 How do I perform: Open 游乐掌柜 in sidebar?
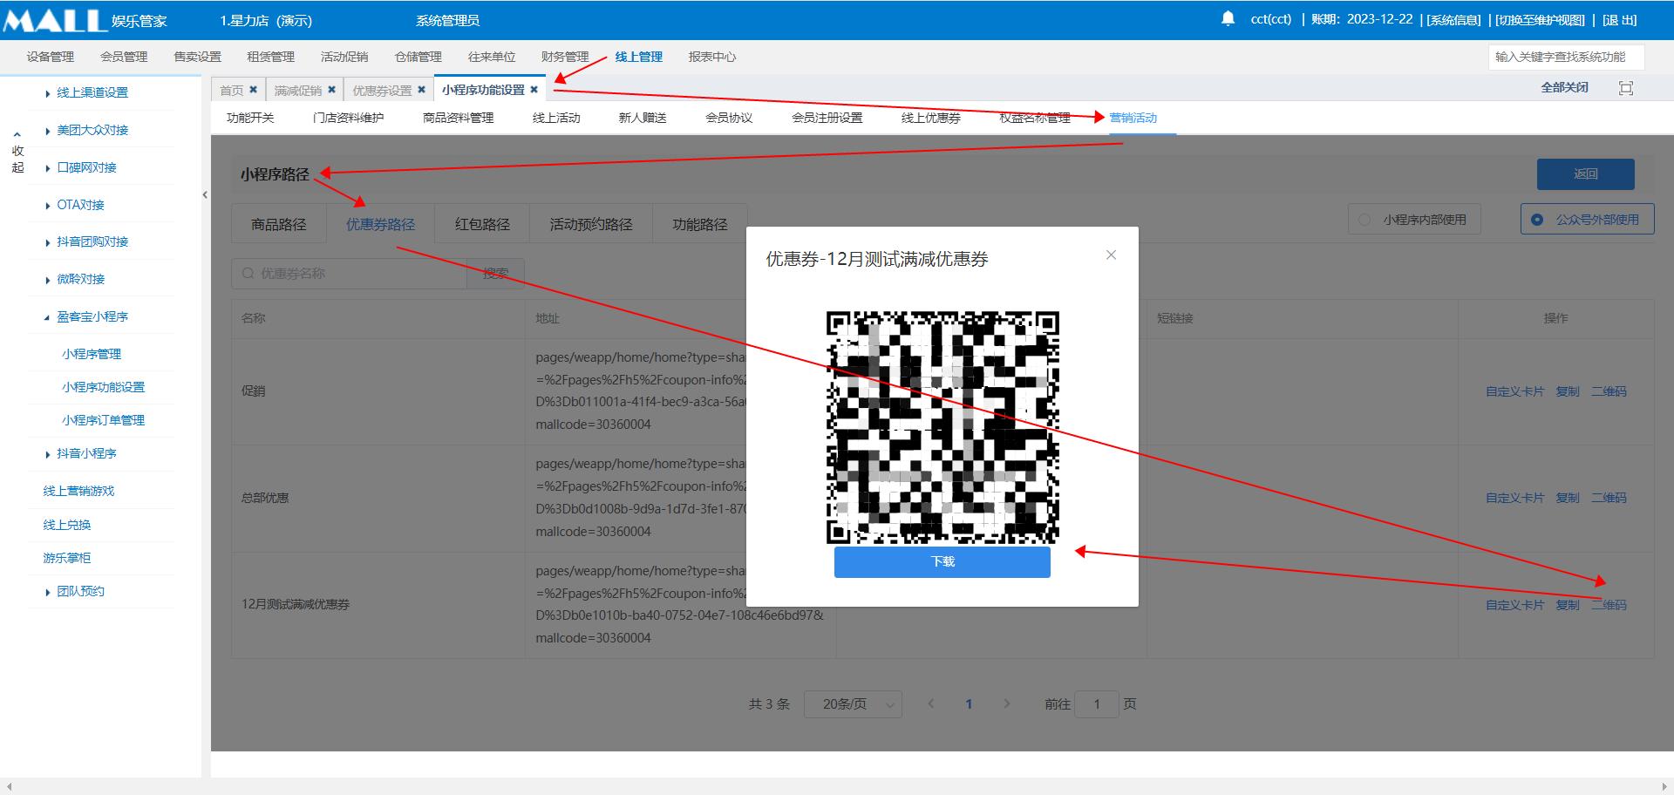[67, 558]
